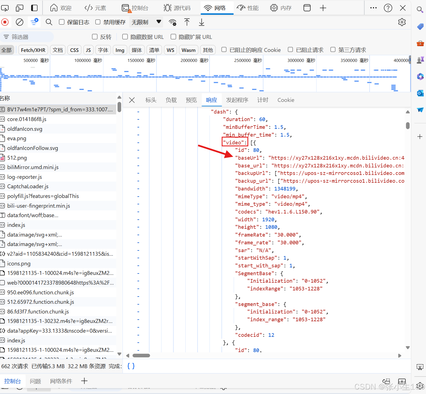Open the Performance (性能) tab
The width and height of the screenshot is (426, 394).
coord(248,8)
